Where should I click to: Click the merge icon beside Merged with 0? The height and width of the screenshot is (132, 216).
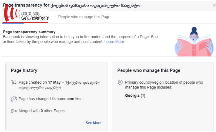coord(14,111)
